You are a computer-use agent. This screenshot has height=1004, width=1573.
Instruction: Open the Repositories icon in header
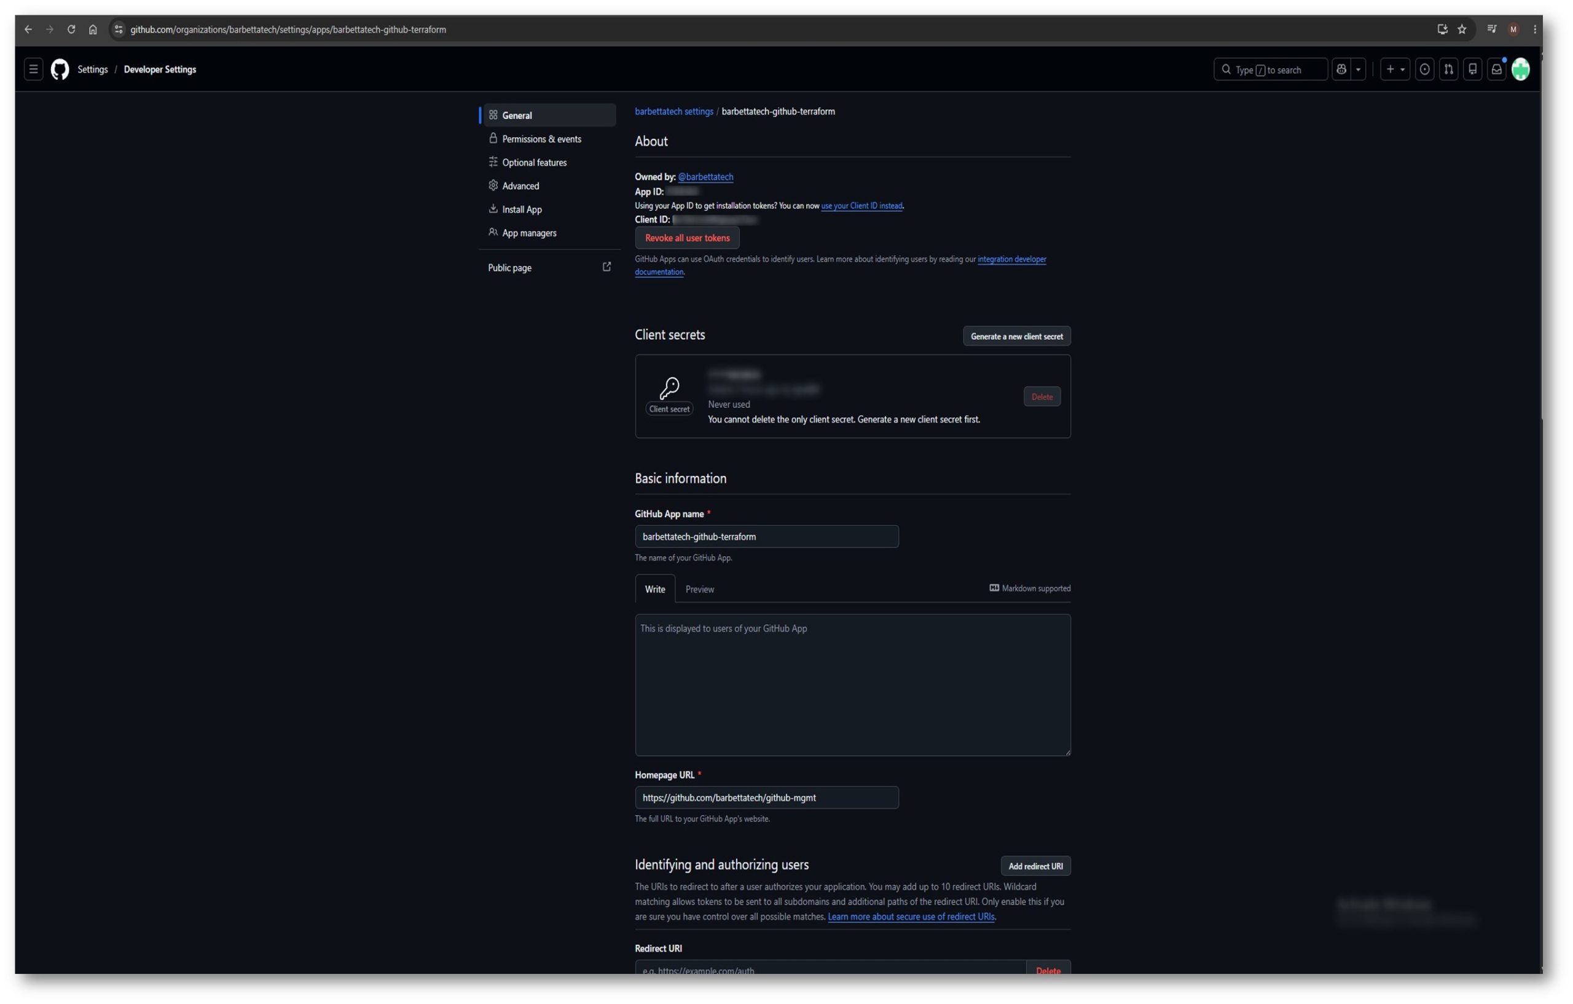(x=1472, y=69)
